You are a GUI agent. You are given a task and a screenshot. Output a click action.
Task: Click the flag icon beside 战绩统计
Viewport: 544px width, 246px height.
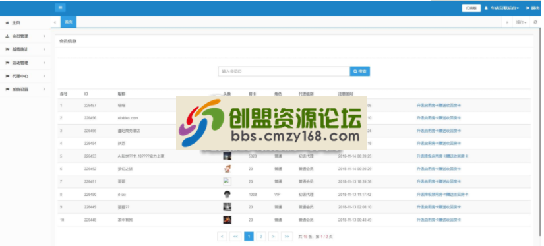7,49
